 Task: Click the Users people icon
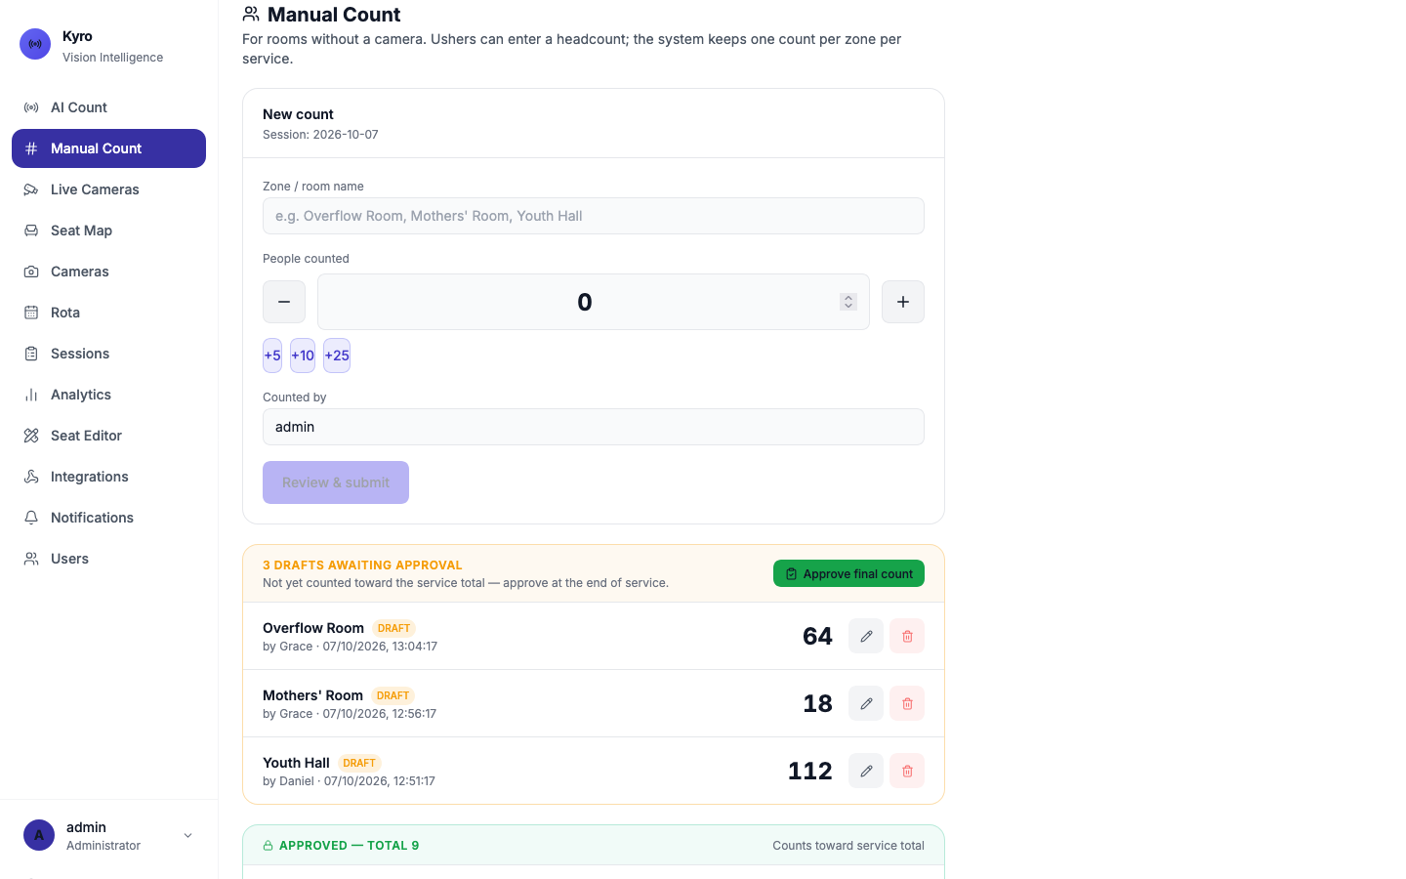(x=31, y=559)
